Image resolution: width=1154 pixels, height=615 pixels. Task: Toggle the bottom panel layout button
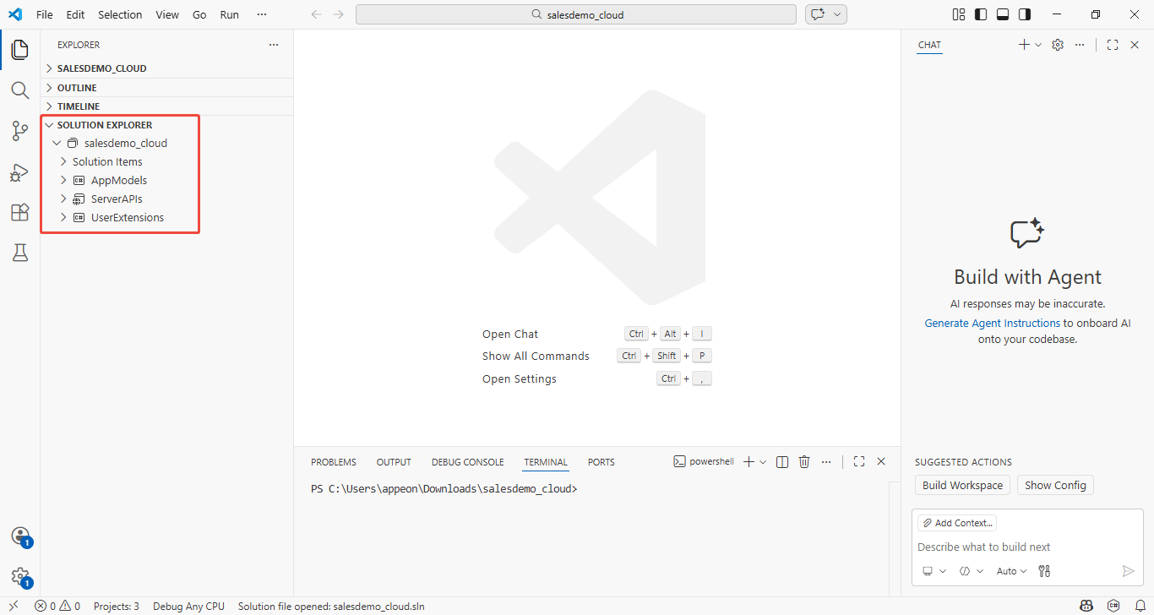[1003, 14]
